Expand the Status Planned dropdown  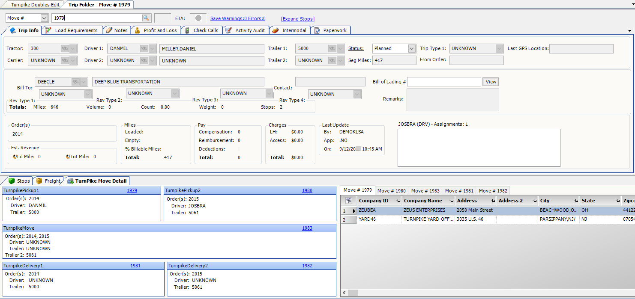(x=412, y=49)
